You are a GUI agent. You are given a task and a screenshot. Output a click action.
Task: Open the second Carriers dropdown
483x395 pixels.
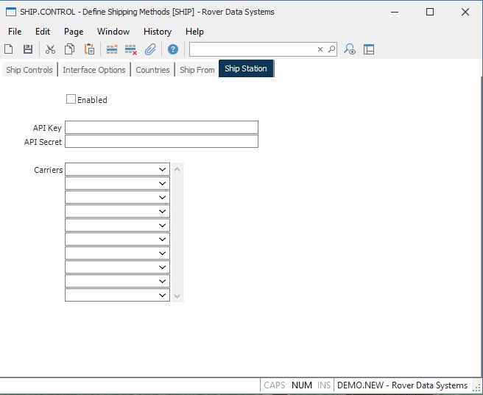(x=163, y=184)
